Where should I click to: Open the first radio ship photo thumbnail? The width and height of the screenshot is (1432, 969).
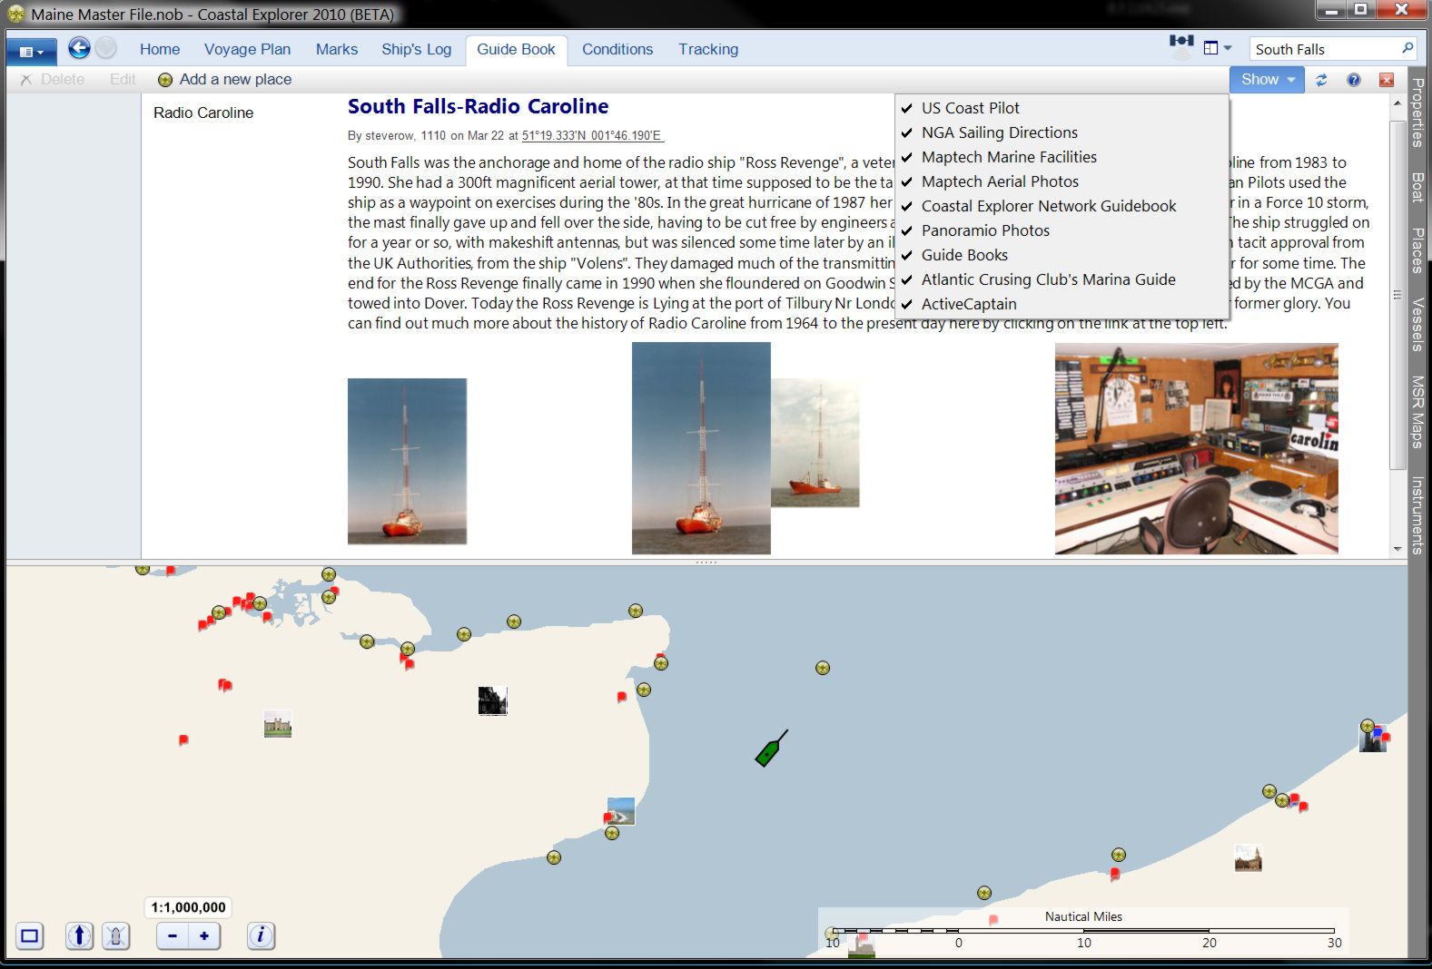click(x=407, y=461)
